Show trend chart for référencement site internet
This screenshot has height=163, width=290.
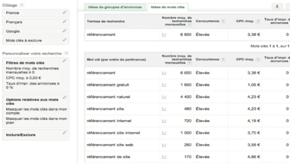click(x=164, y=133)
